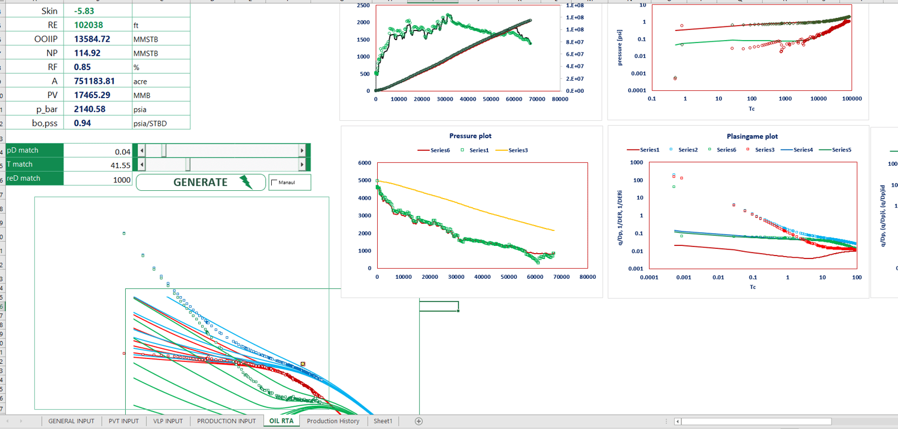
Task: Open the VLP INPUT sheet tab
Action: 168,421
